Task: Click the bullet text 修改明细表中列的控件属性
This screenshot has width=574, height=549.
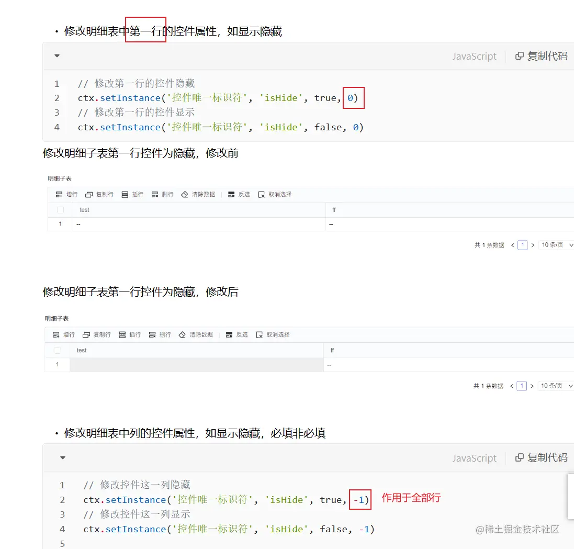Action: point(130,433)
